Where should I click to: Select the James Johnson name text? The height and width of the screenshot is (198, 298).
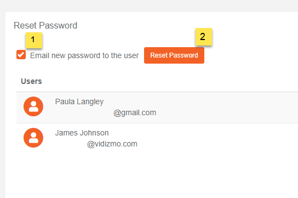tap(82, 133)
